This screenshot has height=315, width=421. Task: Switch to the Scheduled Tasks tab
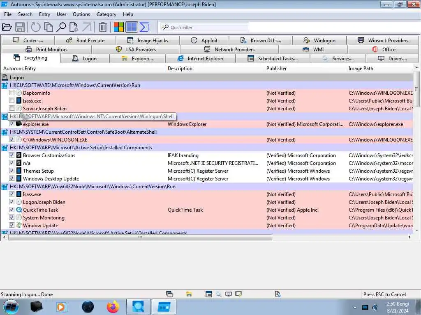click(x=273, y=58)
